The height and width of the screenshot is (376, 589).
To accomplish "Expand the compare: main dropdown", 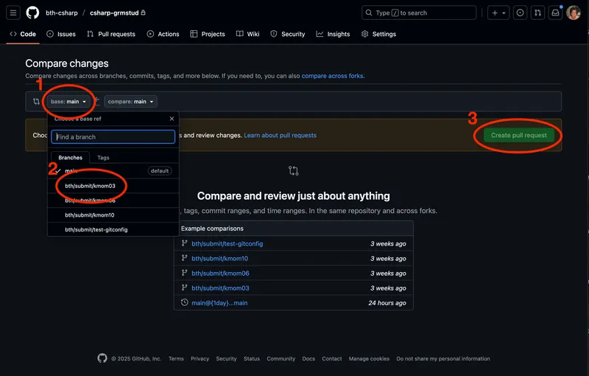I will (130, 102).
